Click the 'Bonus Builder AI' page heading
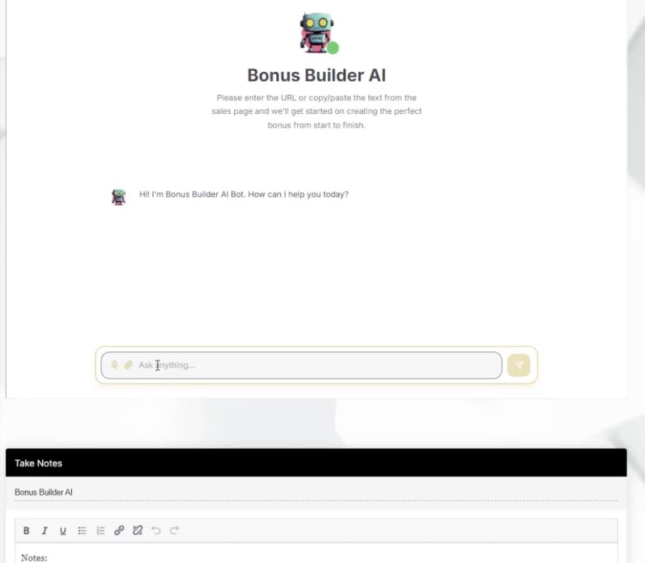This screenshot has height=563, width=645. click(x=316, y=75)
